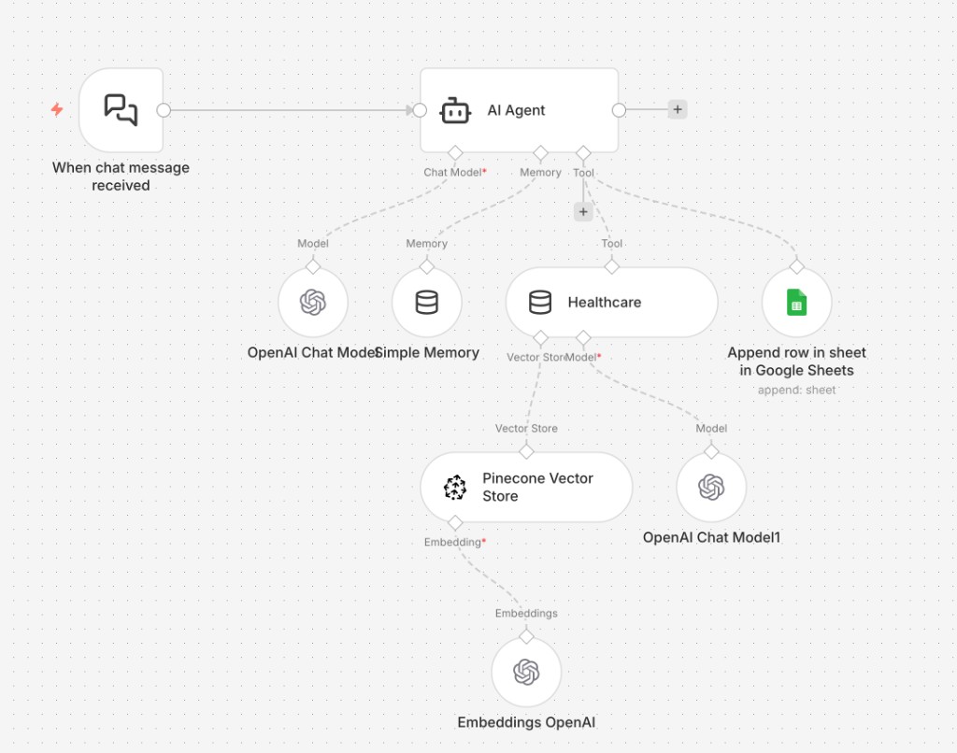Select the Model connector diamond on Healthcare node
This screenshot has width=957, height=753.
click(x=584, y=338)
